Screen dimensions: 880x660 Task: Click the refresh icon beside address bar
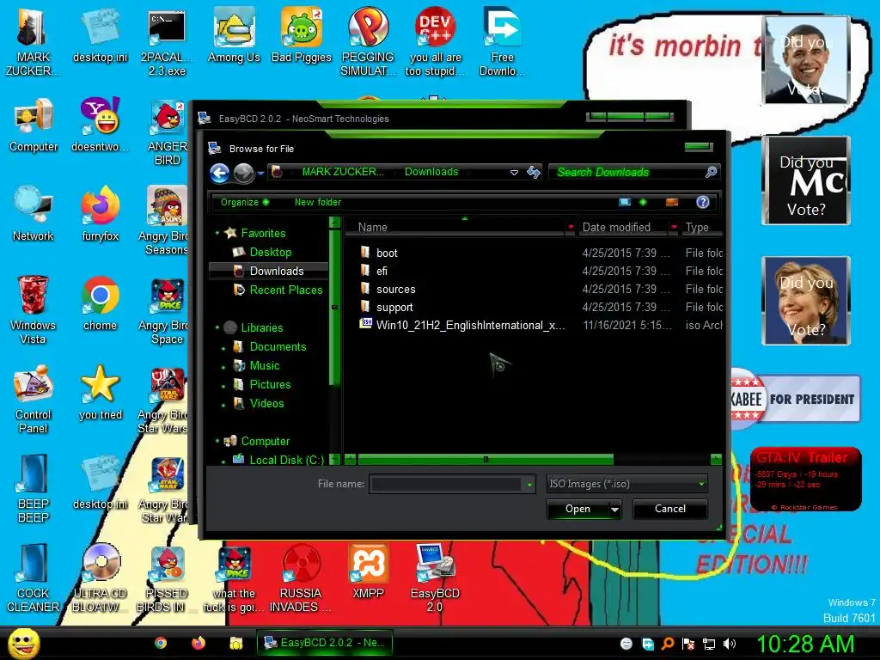pos(533,172)
